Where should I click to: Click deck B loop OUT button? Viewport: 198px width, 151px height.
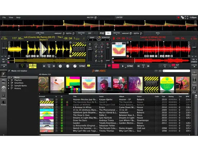coord(177,65)
